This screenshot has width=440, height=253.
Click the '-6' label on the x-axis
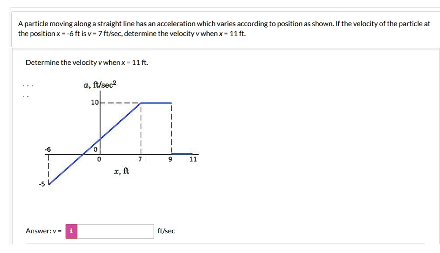(x=48, y=149)
